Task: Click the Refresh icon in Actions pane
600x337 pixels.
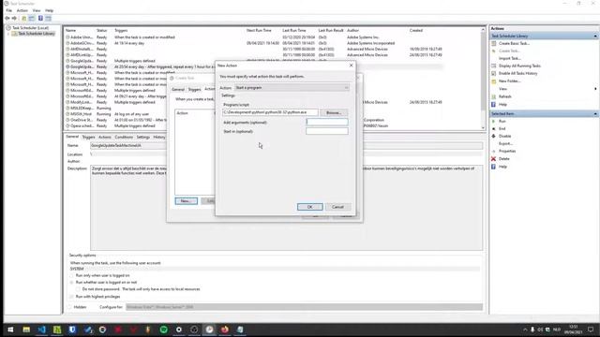Action: point(494,96)
